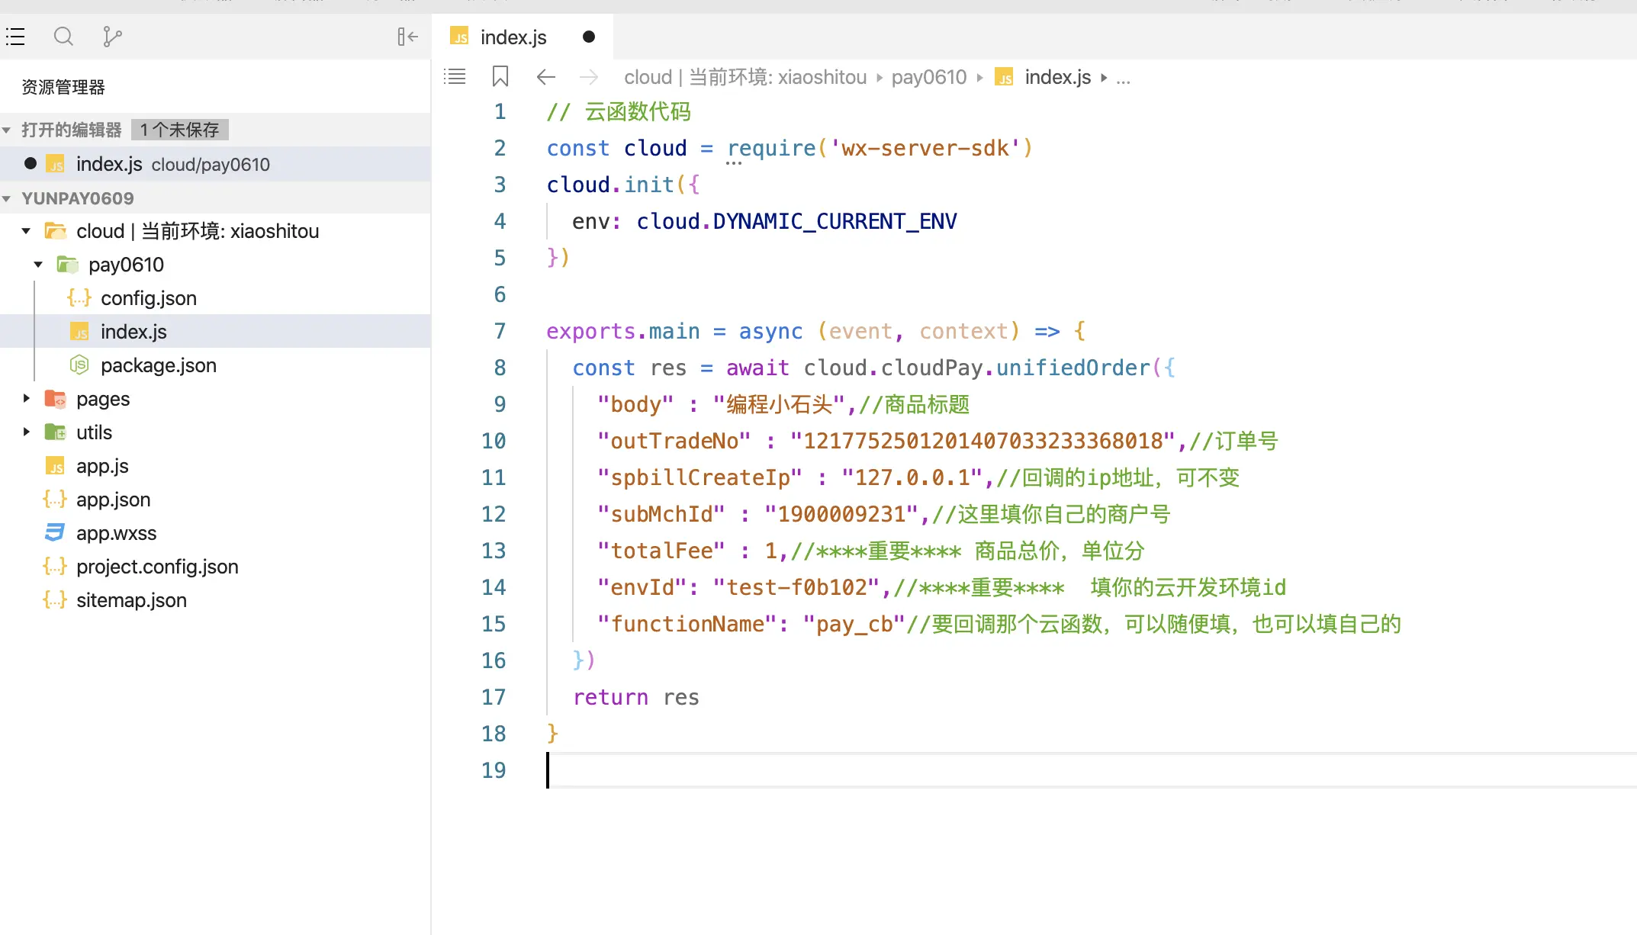Image resolution: width=1637 pixels, height=935 pixels.
Task: Collapse the sidebar panel icon
Action: [x=407, y=37]
